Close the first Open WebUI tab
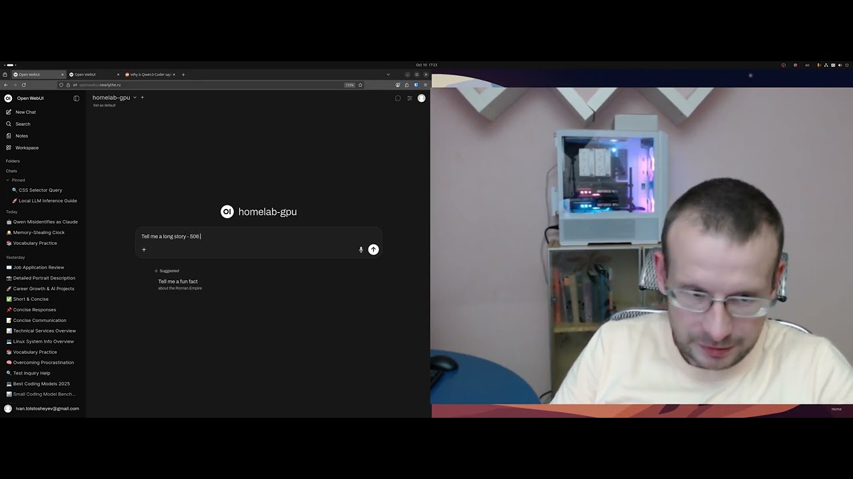Viewport: 853px width, 479px height. click(x=62, y=75)
